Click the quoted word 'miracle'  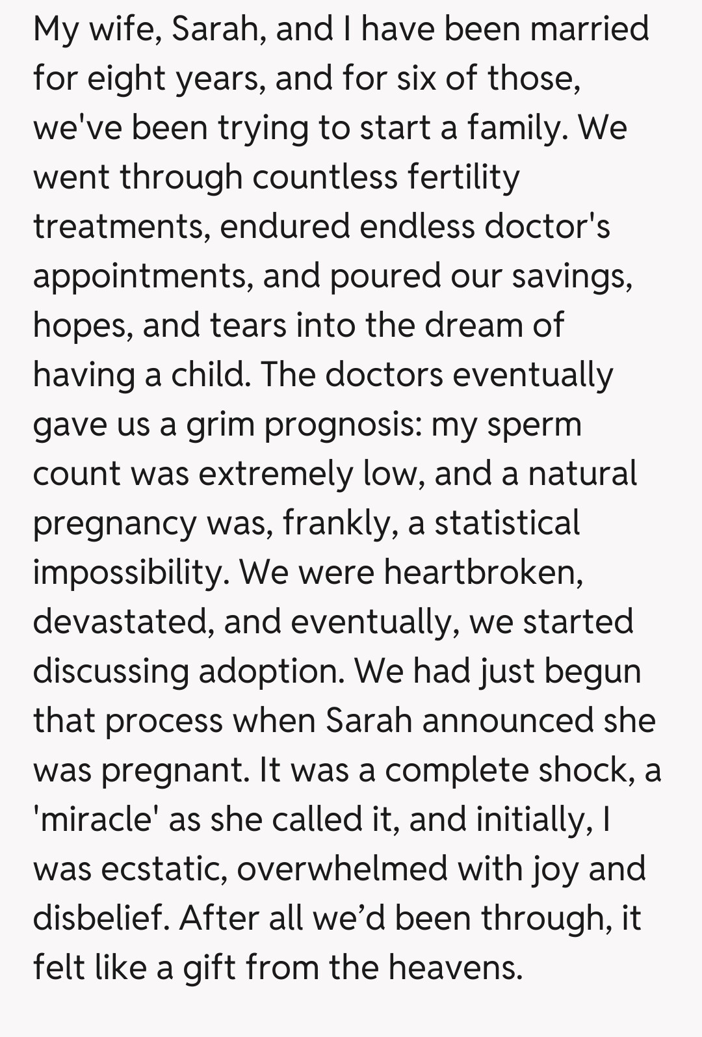[96, 819]
